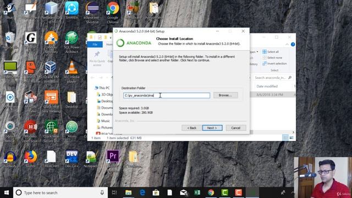Screen dimensions: 352x198
Task: Click the Modelio Open Source desktop icon
Action: 31,131
